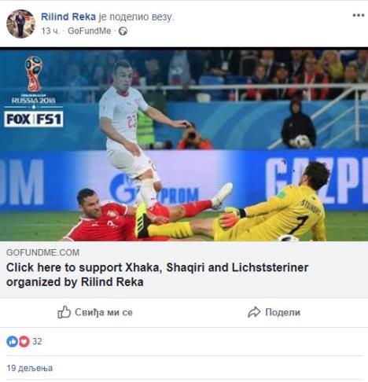Image resolution: width=368 pixels, height=382 pixels.
Task: Open Rilind Reka's profile picture
Action: (20, 24)
